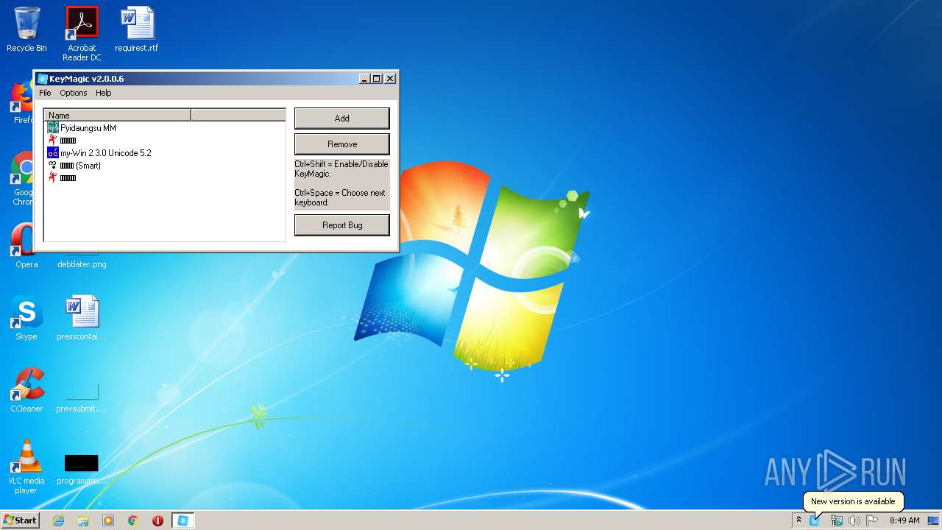This screenshot has width=942, height=530.
Task: Click the Report Bug button
Action: (342, 225)
